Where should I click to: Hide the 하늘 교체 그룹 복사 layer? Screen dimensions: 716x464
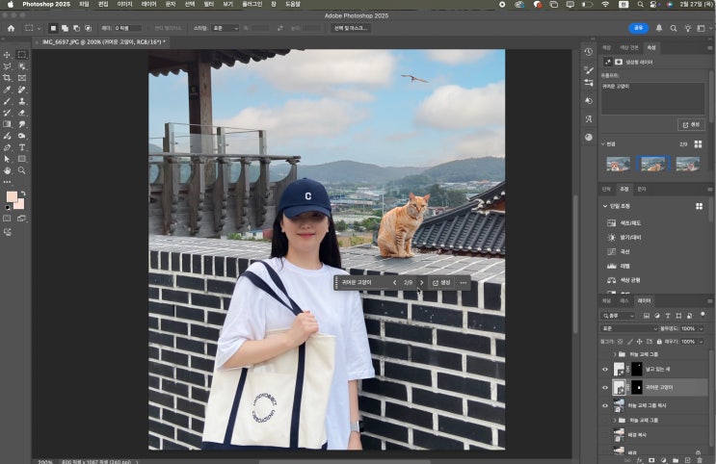click(x=605, y=405)
